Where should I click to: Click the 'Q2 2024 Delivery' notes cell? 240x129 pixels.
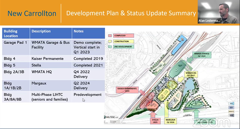[88, 85]
